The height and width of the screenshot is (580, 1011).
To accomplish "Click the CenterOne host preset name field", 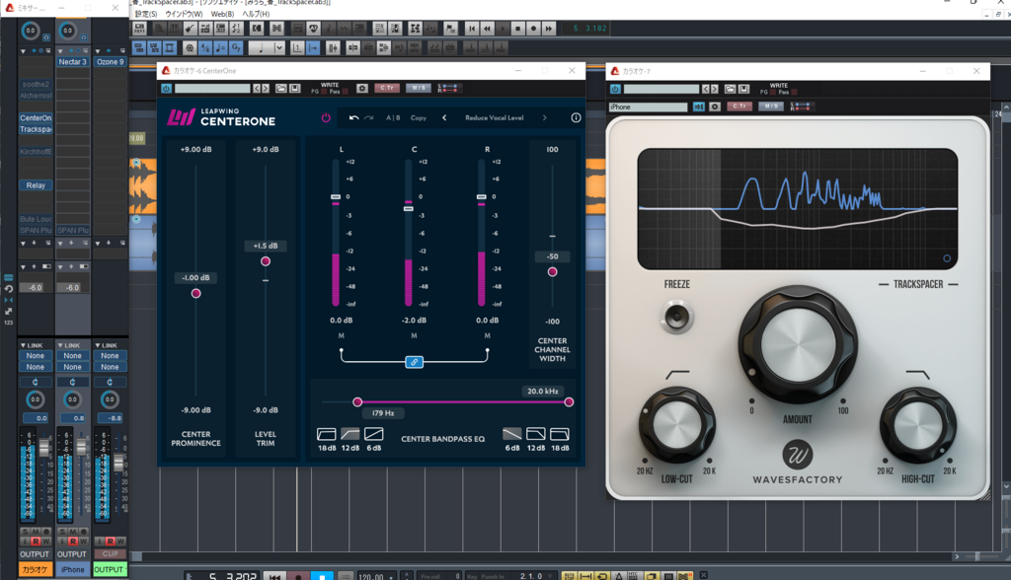I will [x=212, y=89].
